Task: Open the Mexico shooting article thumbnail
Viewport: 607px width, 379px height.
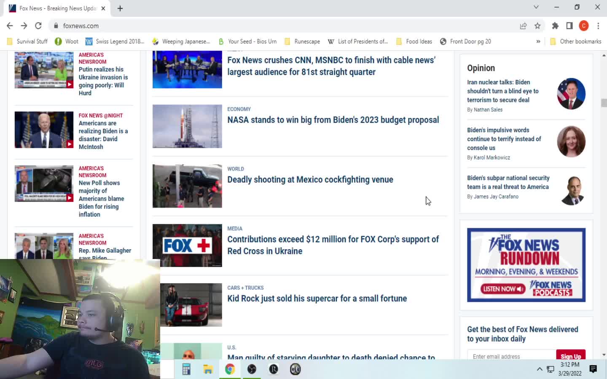Action: point(187,186)
